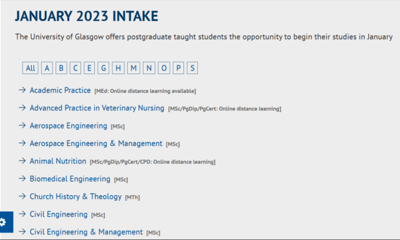Show courses starting with G
Image resolution: width=400 pixels, height=240 pixels.
click(104, 68)
